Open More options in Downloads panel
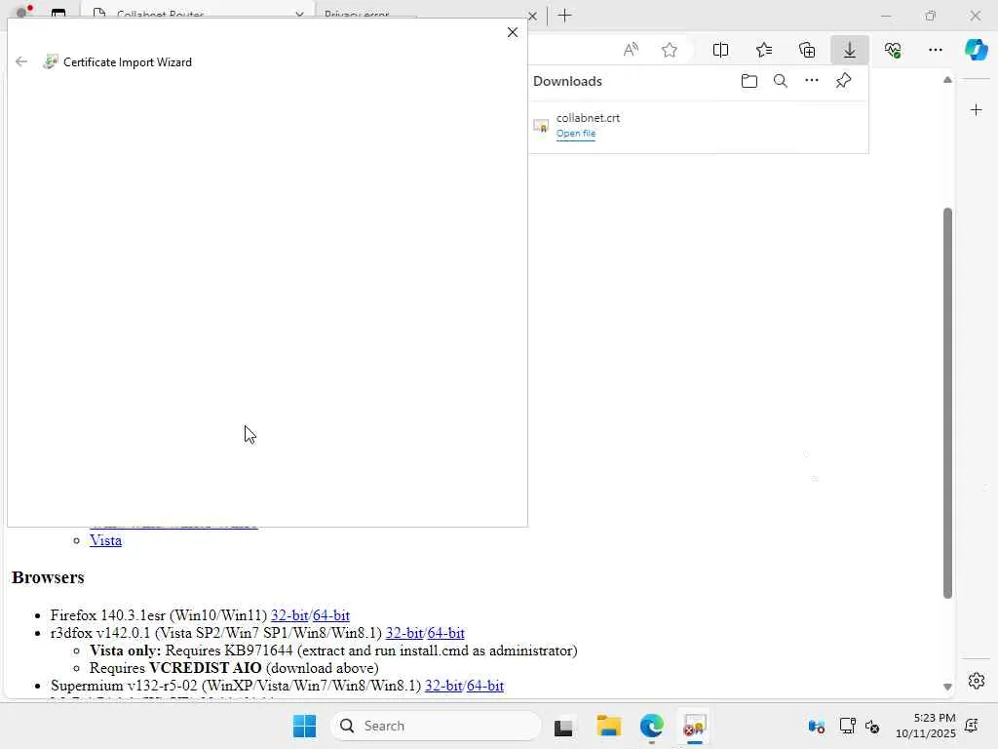Viewport: 998px width, 749px height. click(x=812, y=81)
